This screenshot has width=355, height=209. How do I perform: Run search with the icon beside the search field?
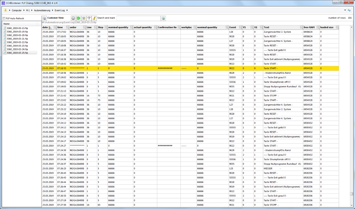(x=163, y=18)
